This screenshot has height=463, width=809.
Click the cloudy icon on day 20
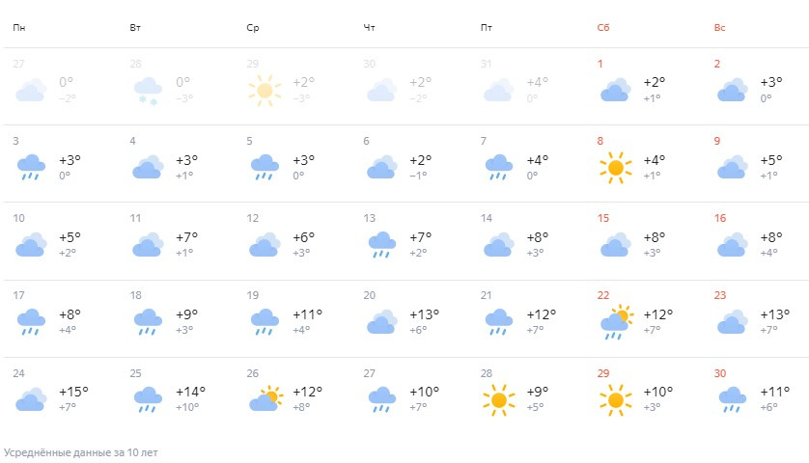[x=381, y=322]
